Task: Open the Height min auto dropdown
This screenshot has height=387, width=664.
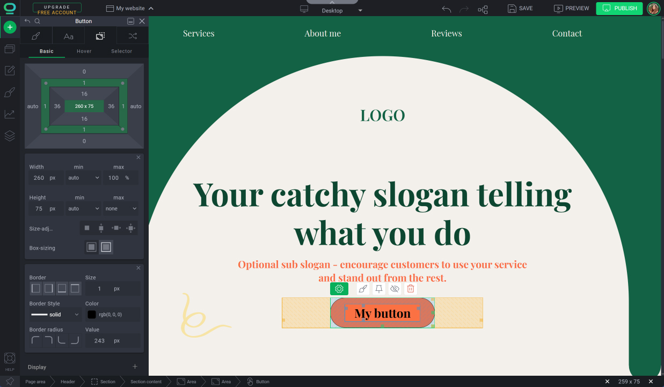Action: click(x=84, y=208)
